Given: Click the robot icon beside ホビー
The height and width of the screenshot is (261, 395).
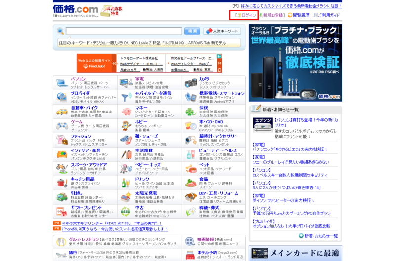Looking at the screenshot, I should coord(126,126).
